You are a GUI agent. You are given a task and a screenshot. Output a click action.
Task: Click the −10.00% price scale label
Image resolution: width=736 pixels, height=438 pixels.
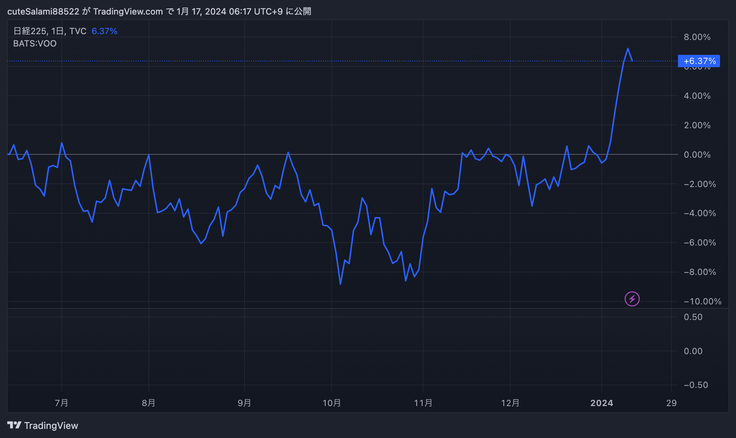[703, 301]
